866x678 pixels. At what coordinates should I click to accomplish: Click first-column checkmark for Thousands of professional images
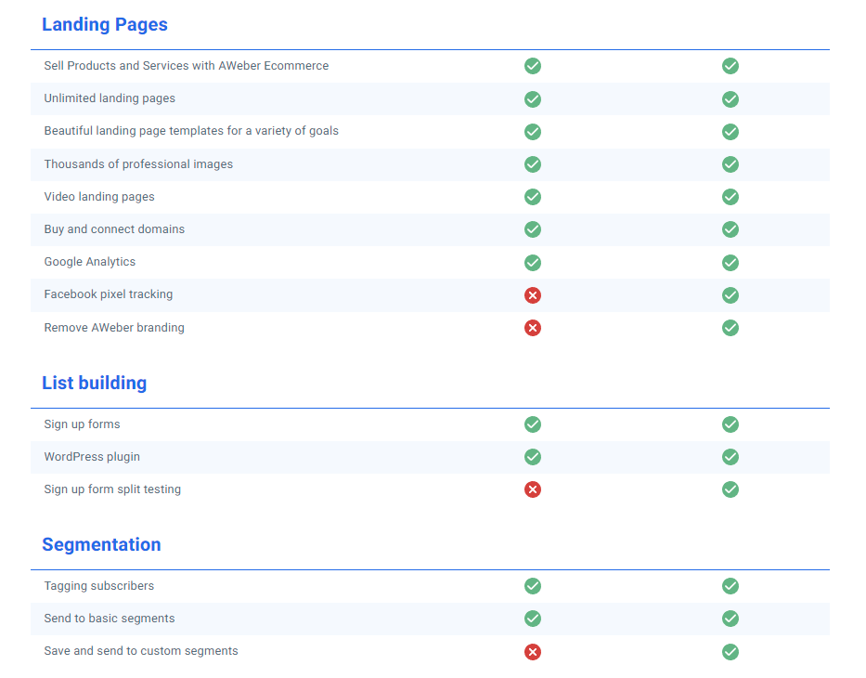[533, 164]
